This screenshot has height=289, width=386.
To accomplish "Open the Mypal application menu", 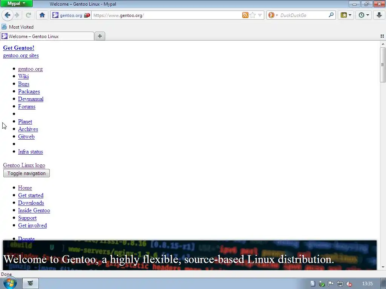I will click(16, 3).
